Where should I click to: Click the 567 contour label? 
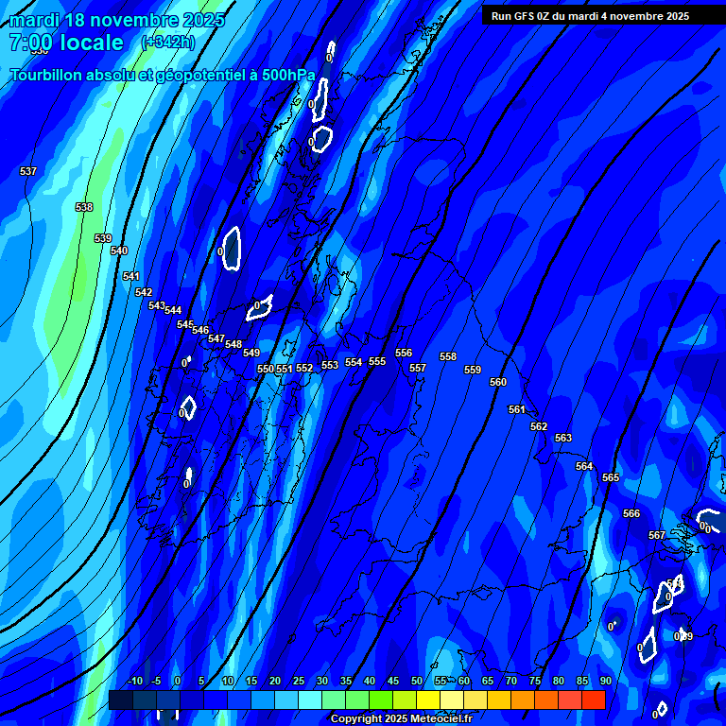(x=656, y=535)
